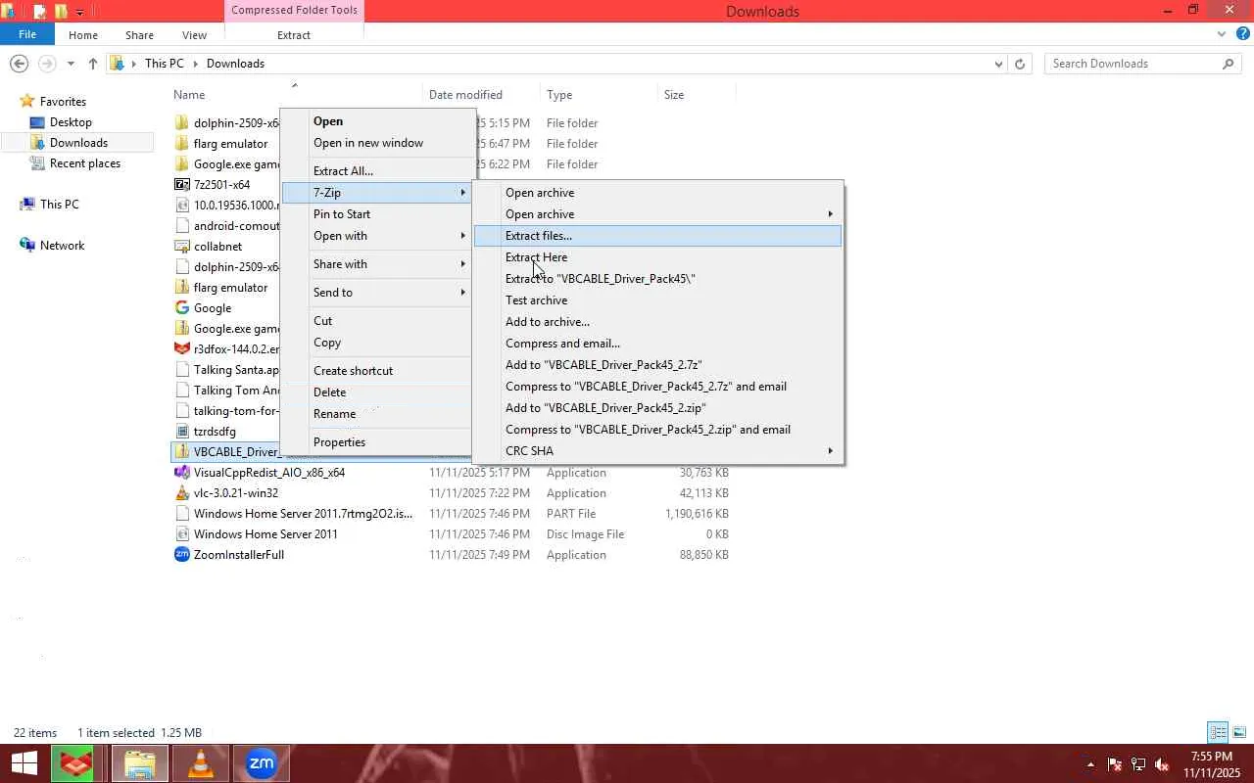Click the Properties quick access icon
Screen dimensions: 1254x783
(39, 12)
